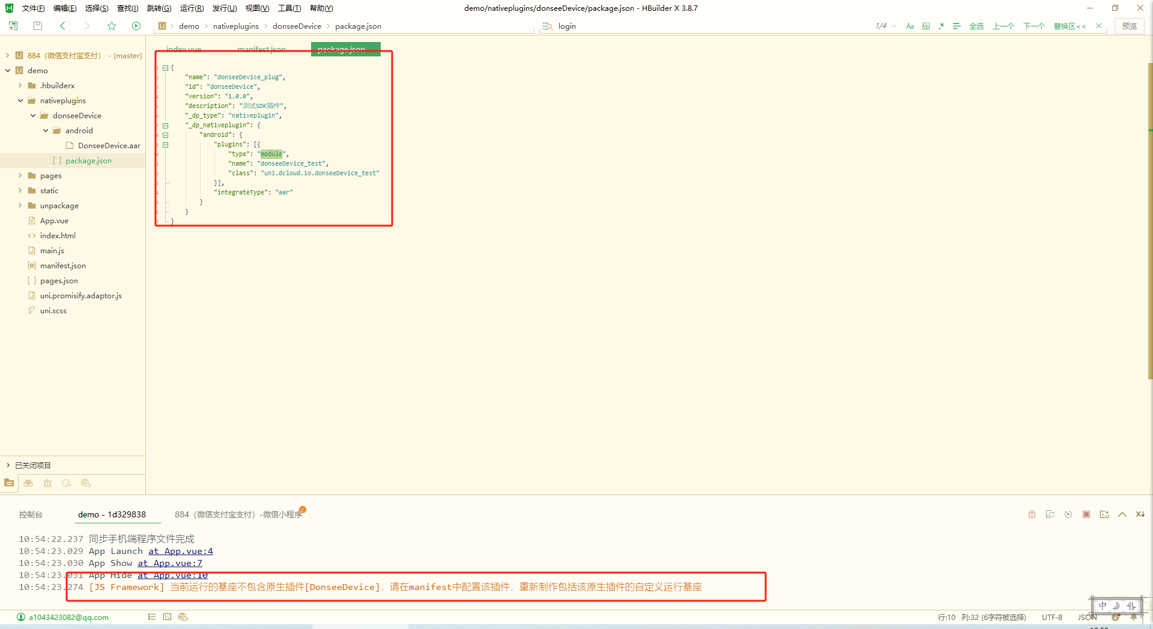Screen dimensions: 1153x629
Task: Expand the 已关闭项目 section
Action: (x=8, y=465)
